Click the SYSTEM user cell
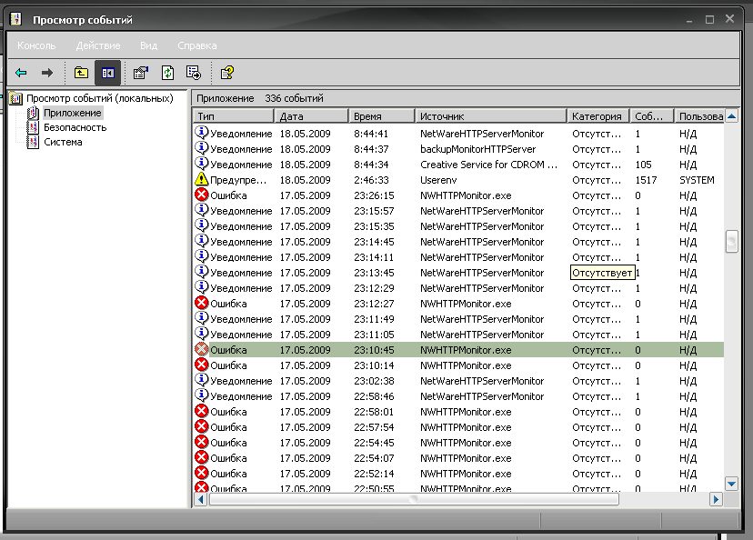This screenshot has width=753, height=540. tap(697, 180)
